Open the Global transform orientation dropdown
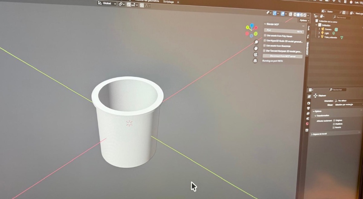The width and height of the screenshot is (363, 199). click(107, 4)
